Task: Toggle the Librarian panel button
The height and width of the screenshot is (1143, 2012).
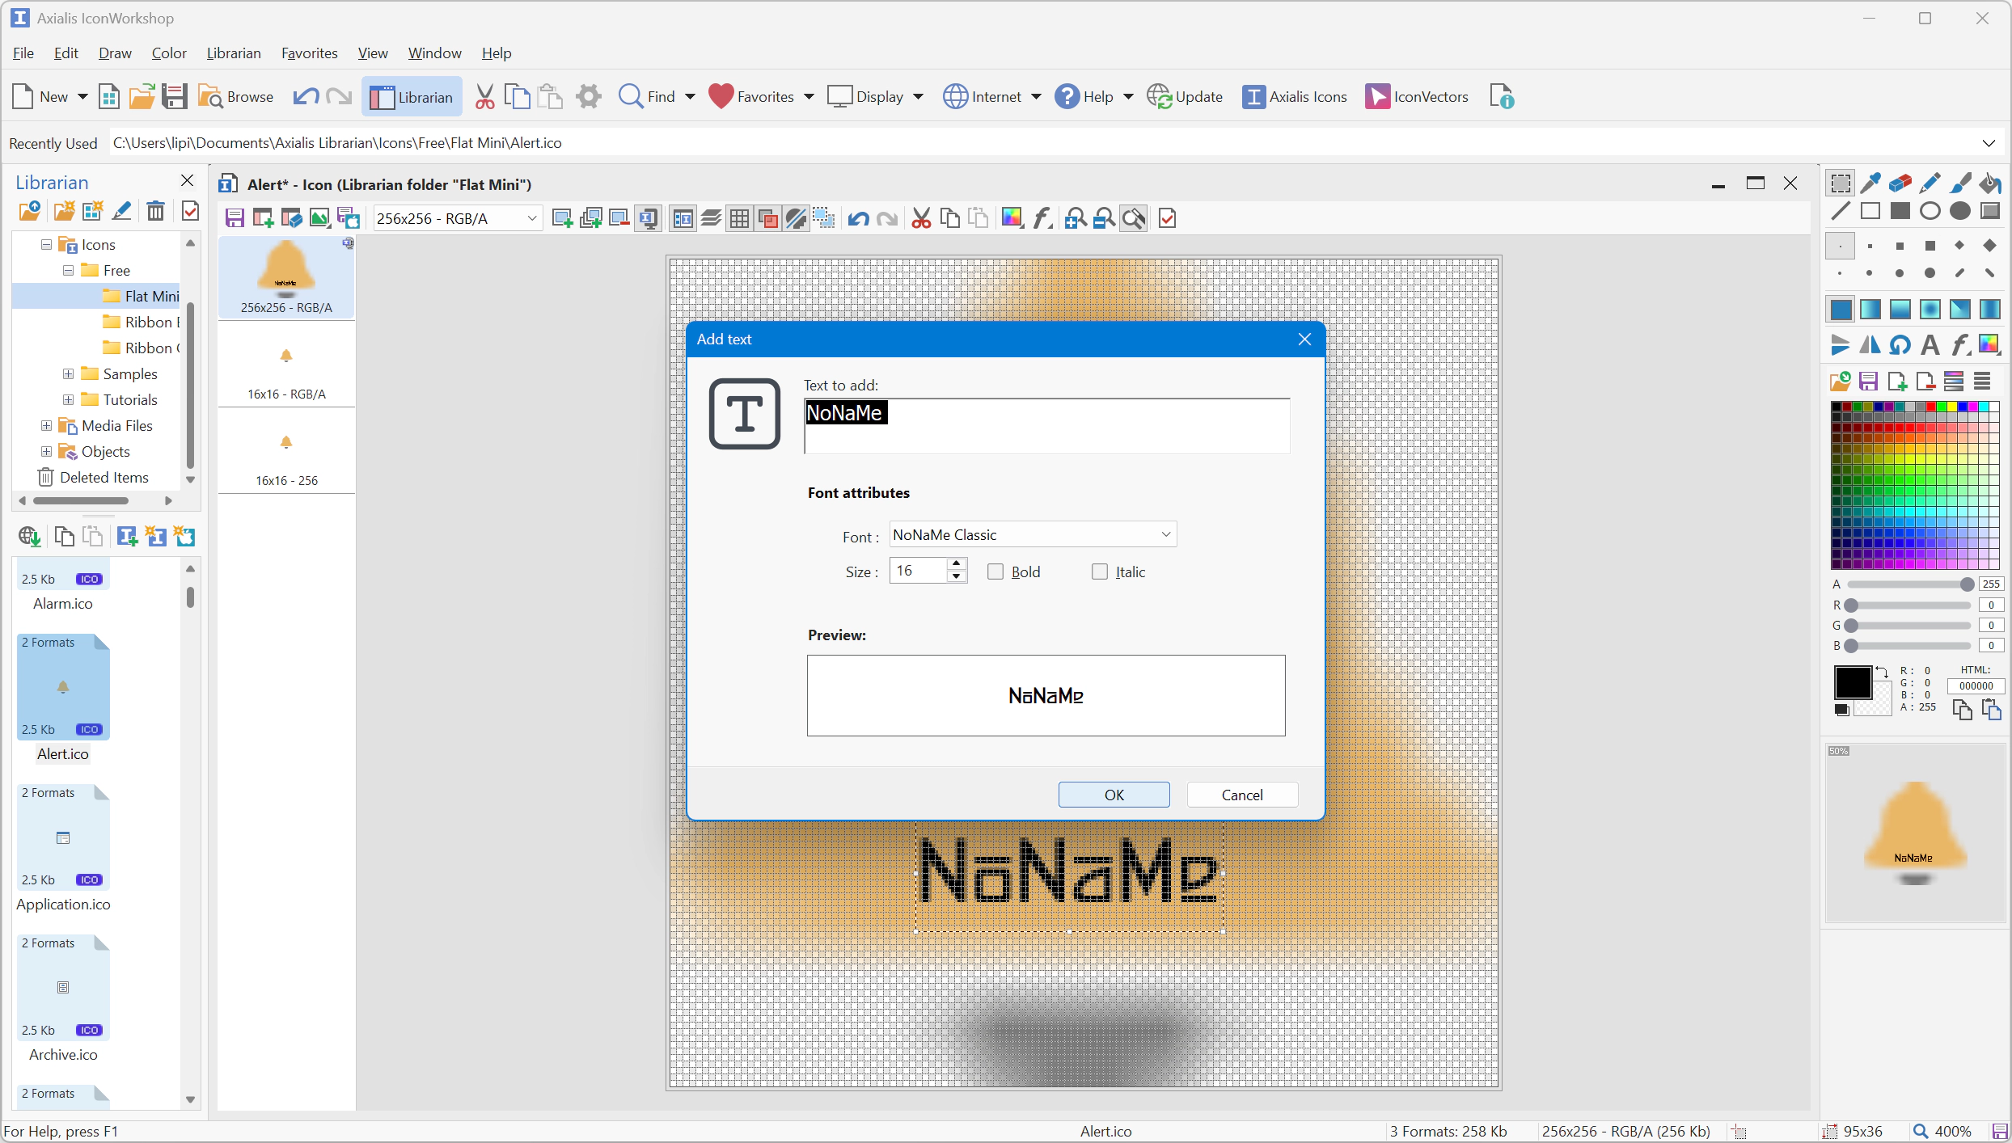Action: pos(412,97)
